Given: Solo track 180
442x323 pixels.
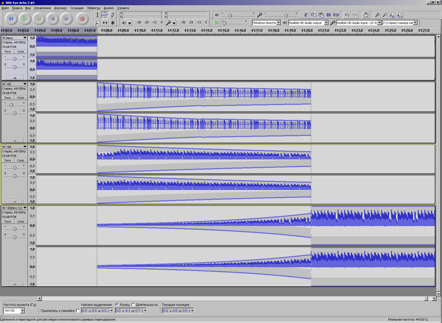Looking at the screenshot, I should tap(21, 98).
